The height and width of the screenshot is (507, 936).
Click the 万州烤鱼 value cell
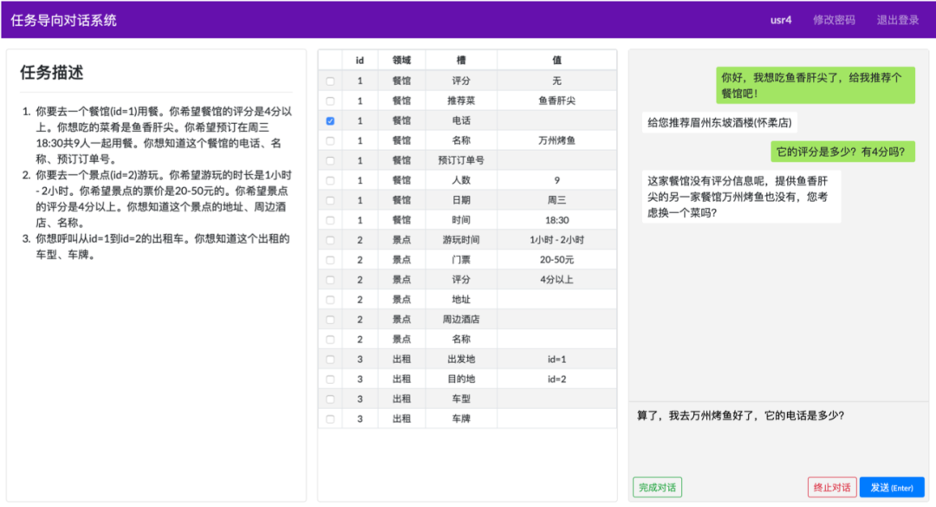(556, 140)
